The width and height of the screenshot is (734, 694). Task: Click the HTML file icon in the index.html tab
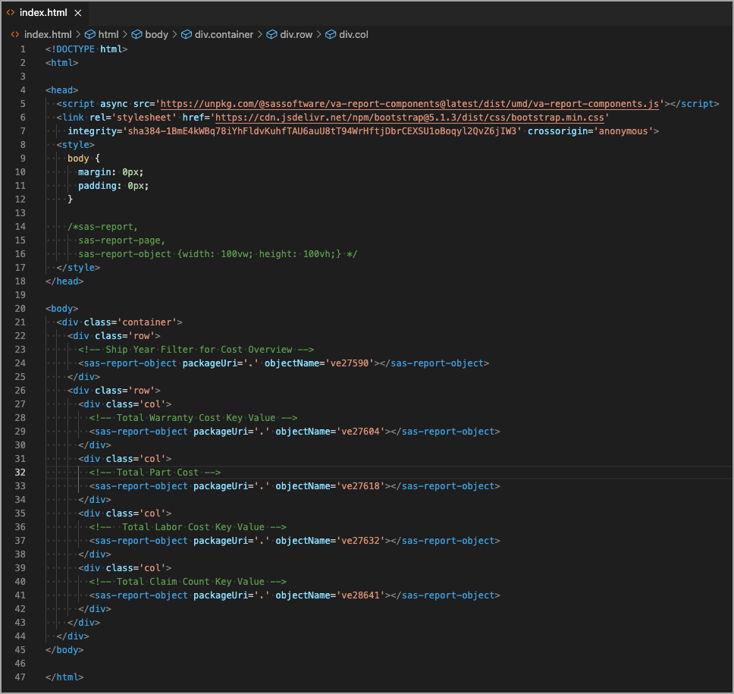pos(11,13)
